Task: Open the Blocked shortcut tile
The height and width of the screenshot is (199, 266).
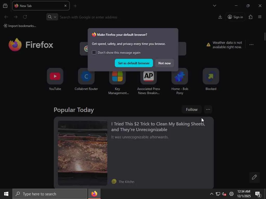Action: [x=211, y=76]
